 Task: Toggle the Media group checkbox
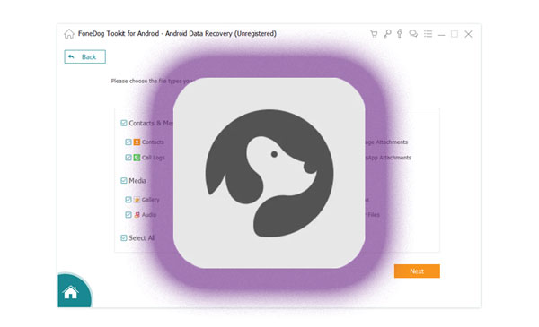coord(124,181)
